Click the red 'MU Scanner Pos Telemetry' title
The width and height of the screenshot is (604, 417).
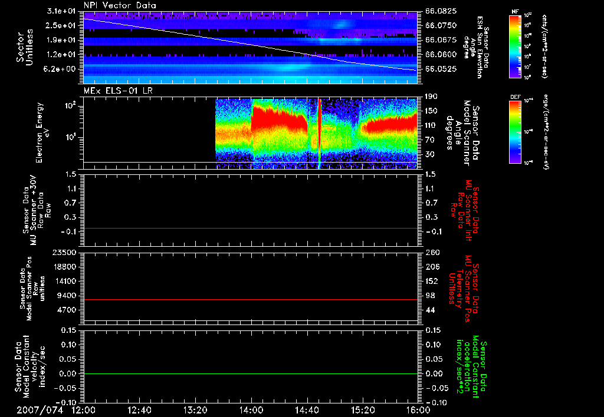tap(464, 289)
